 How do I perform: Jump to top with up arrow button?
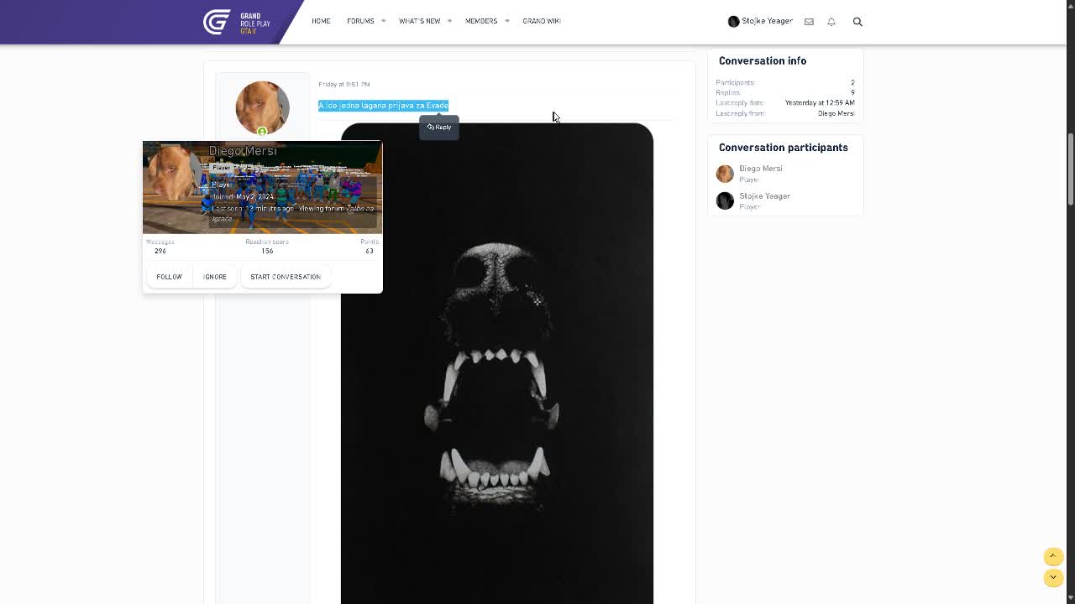[1053, 556]
